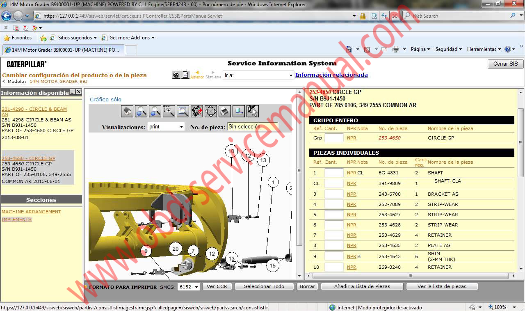The image size is (525, 311).
Task: Check the quantity box for RETAINER 253-4629
Action: tap(333, 235)
